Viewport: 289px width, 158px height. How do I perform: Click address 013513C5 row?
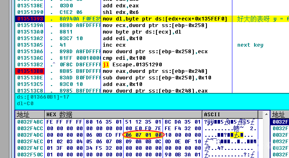pos(30,84)
